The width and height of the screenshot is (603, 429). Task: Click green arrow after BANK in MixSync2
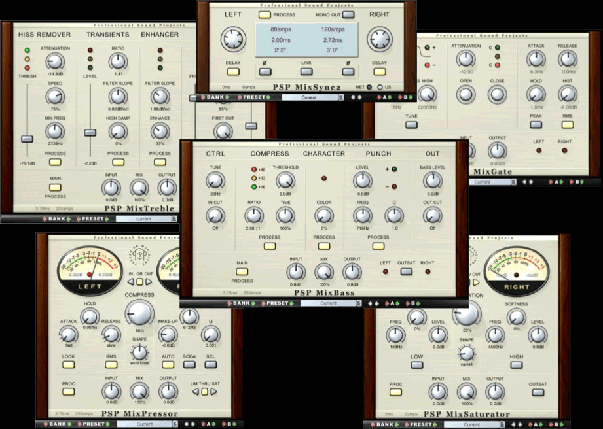[227, 97]
